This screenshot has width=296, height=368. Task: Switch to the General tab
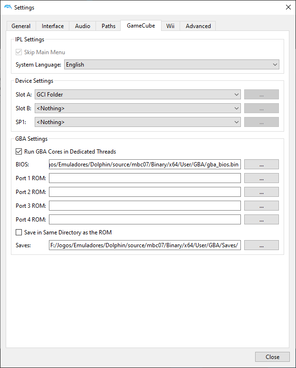click(21, 26)
